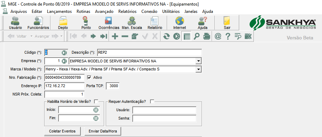Go to the next record arrow
Image resolution: width=322 pixels, height=137 pixels.
coord(93,36)
